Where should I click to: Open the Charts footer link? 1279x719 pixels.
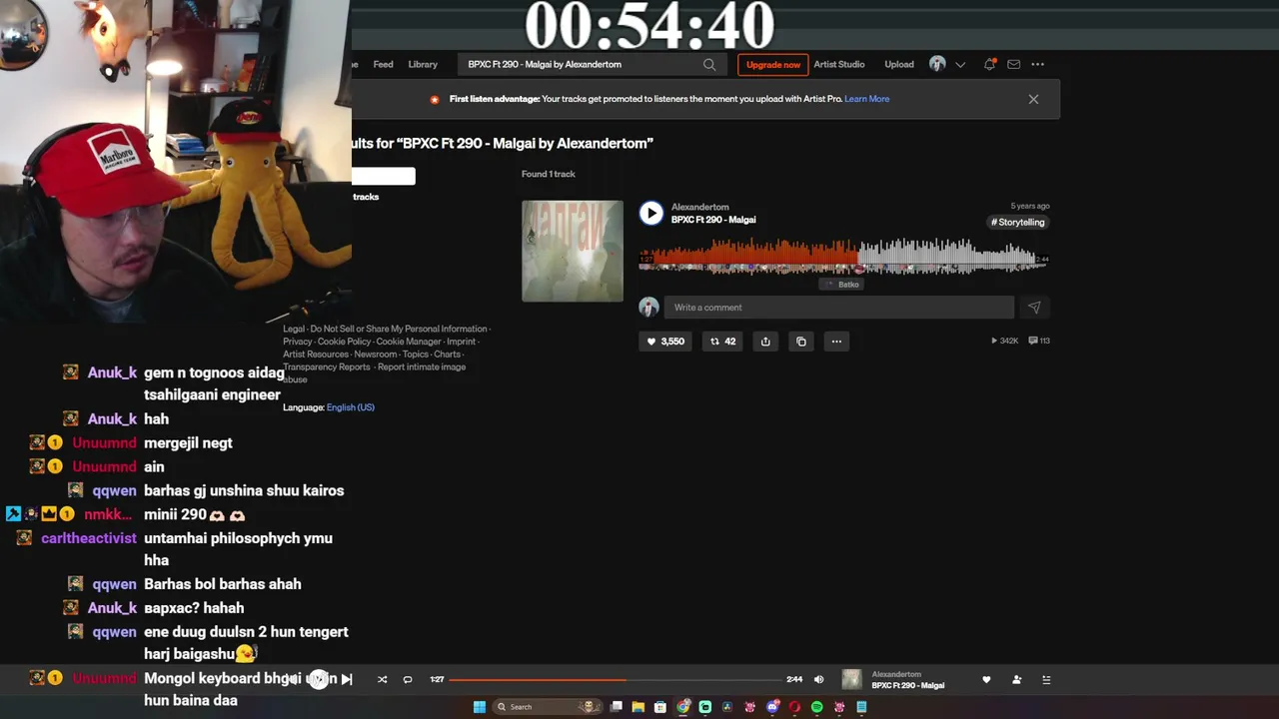click(448, 355)
